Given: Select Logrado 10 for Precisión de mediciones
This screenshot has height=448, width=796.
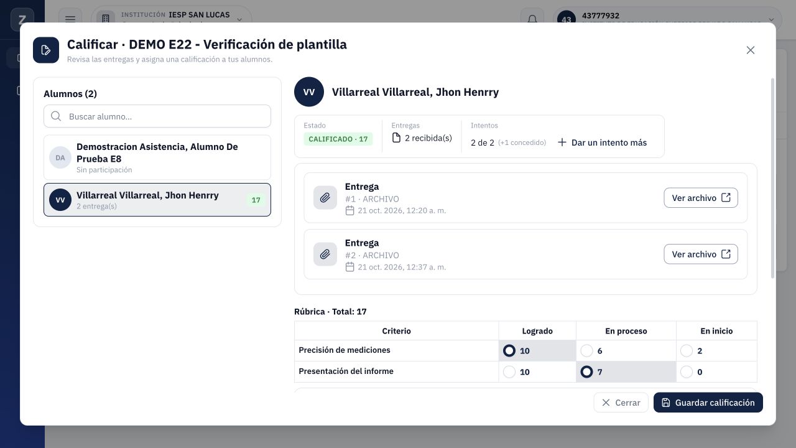Looking at the screenshot, I should (509, 351).
